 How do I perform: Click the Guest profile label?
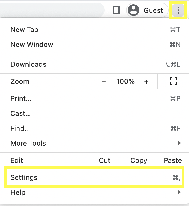[x=153, y=10]
